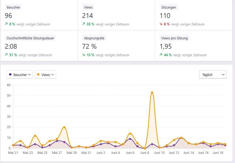Click the Durchschnittliche Sitzungsdauer label

point(30,38)
